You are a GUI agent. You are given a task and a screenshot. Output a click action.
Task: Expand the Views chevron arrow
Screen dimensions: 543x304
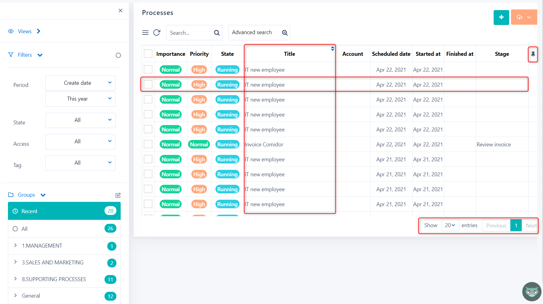coord(38,31)
